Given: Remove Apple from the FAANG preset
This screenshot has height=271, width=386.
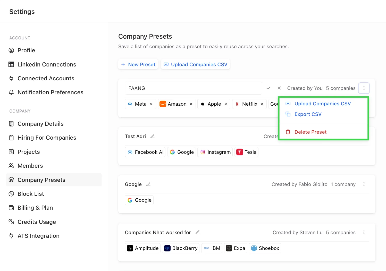Looking at the screenshot, I should point(226,104).
